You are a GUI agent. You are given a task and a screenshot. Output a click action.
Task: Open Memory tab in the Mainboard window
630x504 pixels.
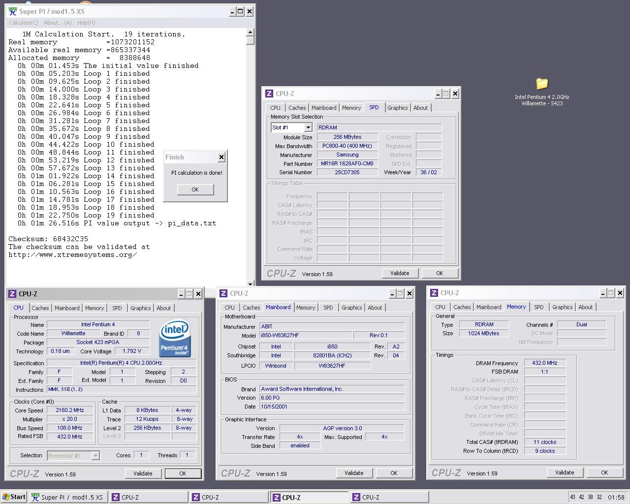(x=306, y=308)
